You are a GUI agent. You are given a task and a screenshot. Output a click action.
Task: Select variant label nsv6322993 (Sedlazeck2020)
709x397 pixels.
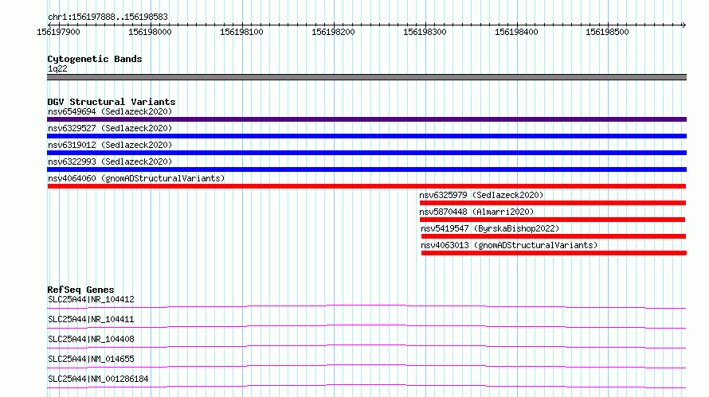coord(110,162)
